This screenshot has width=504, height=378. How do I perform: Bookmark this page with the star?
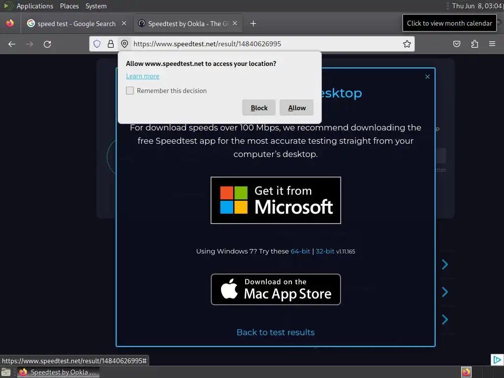pyautogui.click(x=407, y=44)
